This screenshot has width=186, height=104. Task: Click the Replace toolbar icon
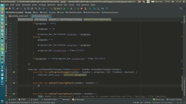coord(40,9)
